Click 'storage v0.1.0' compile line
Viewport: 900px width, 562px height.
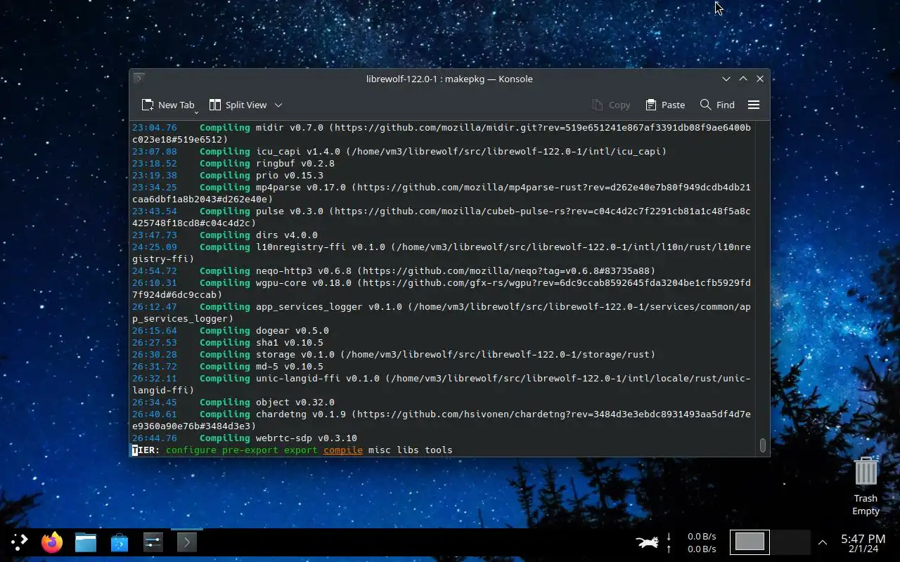click(394, 354)
